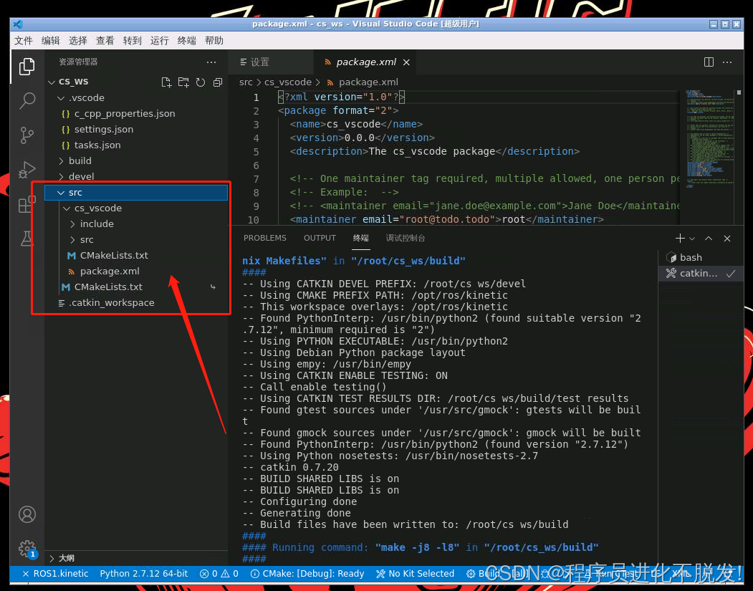The height and width of the screenshot is (591, 753).
Task: Split the editor to the right
Action: pyautogui.click(x=709, y=62)
